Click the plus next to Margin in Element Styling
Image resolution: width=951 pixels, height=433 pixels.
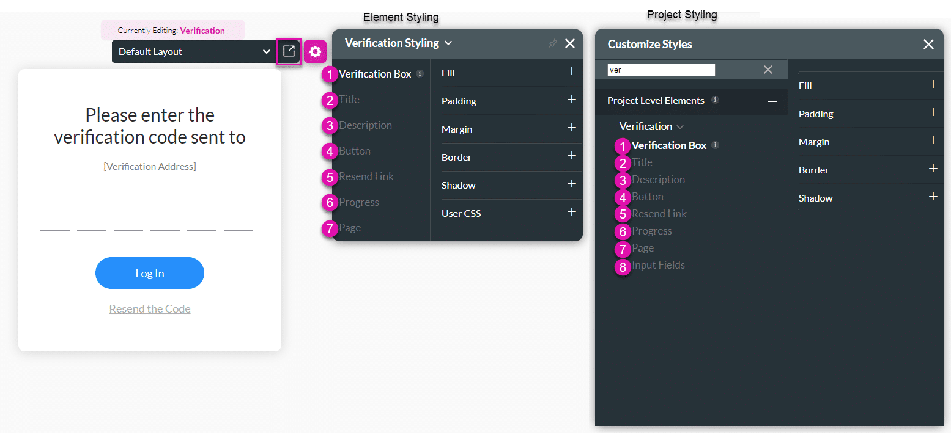tap(571, 129)
